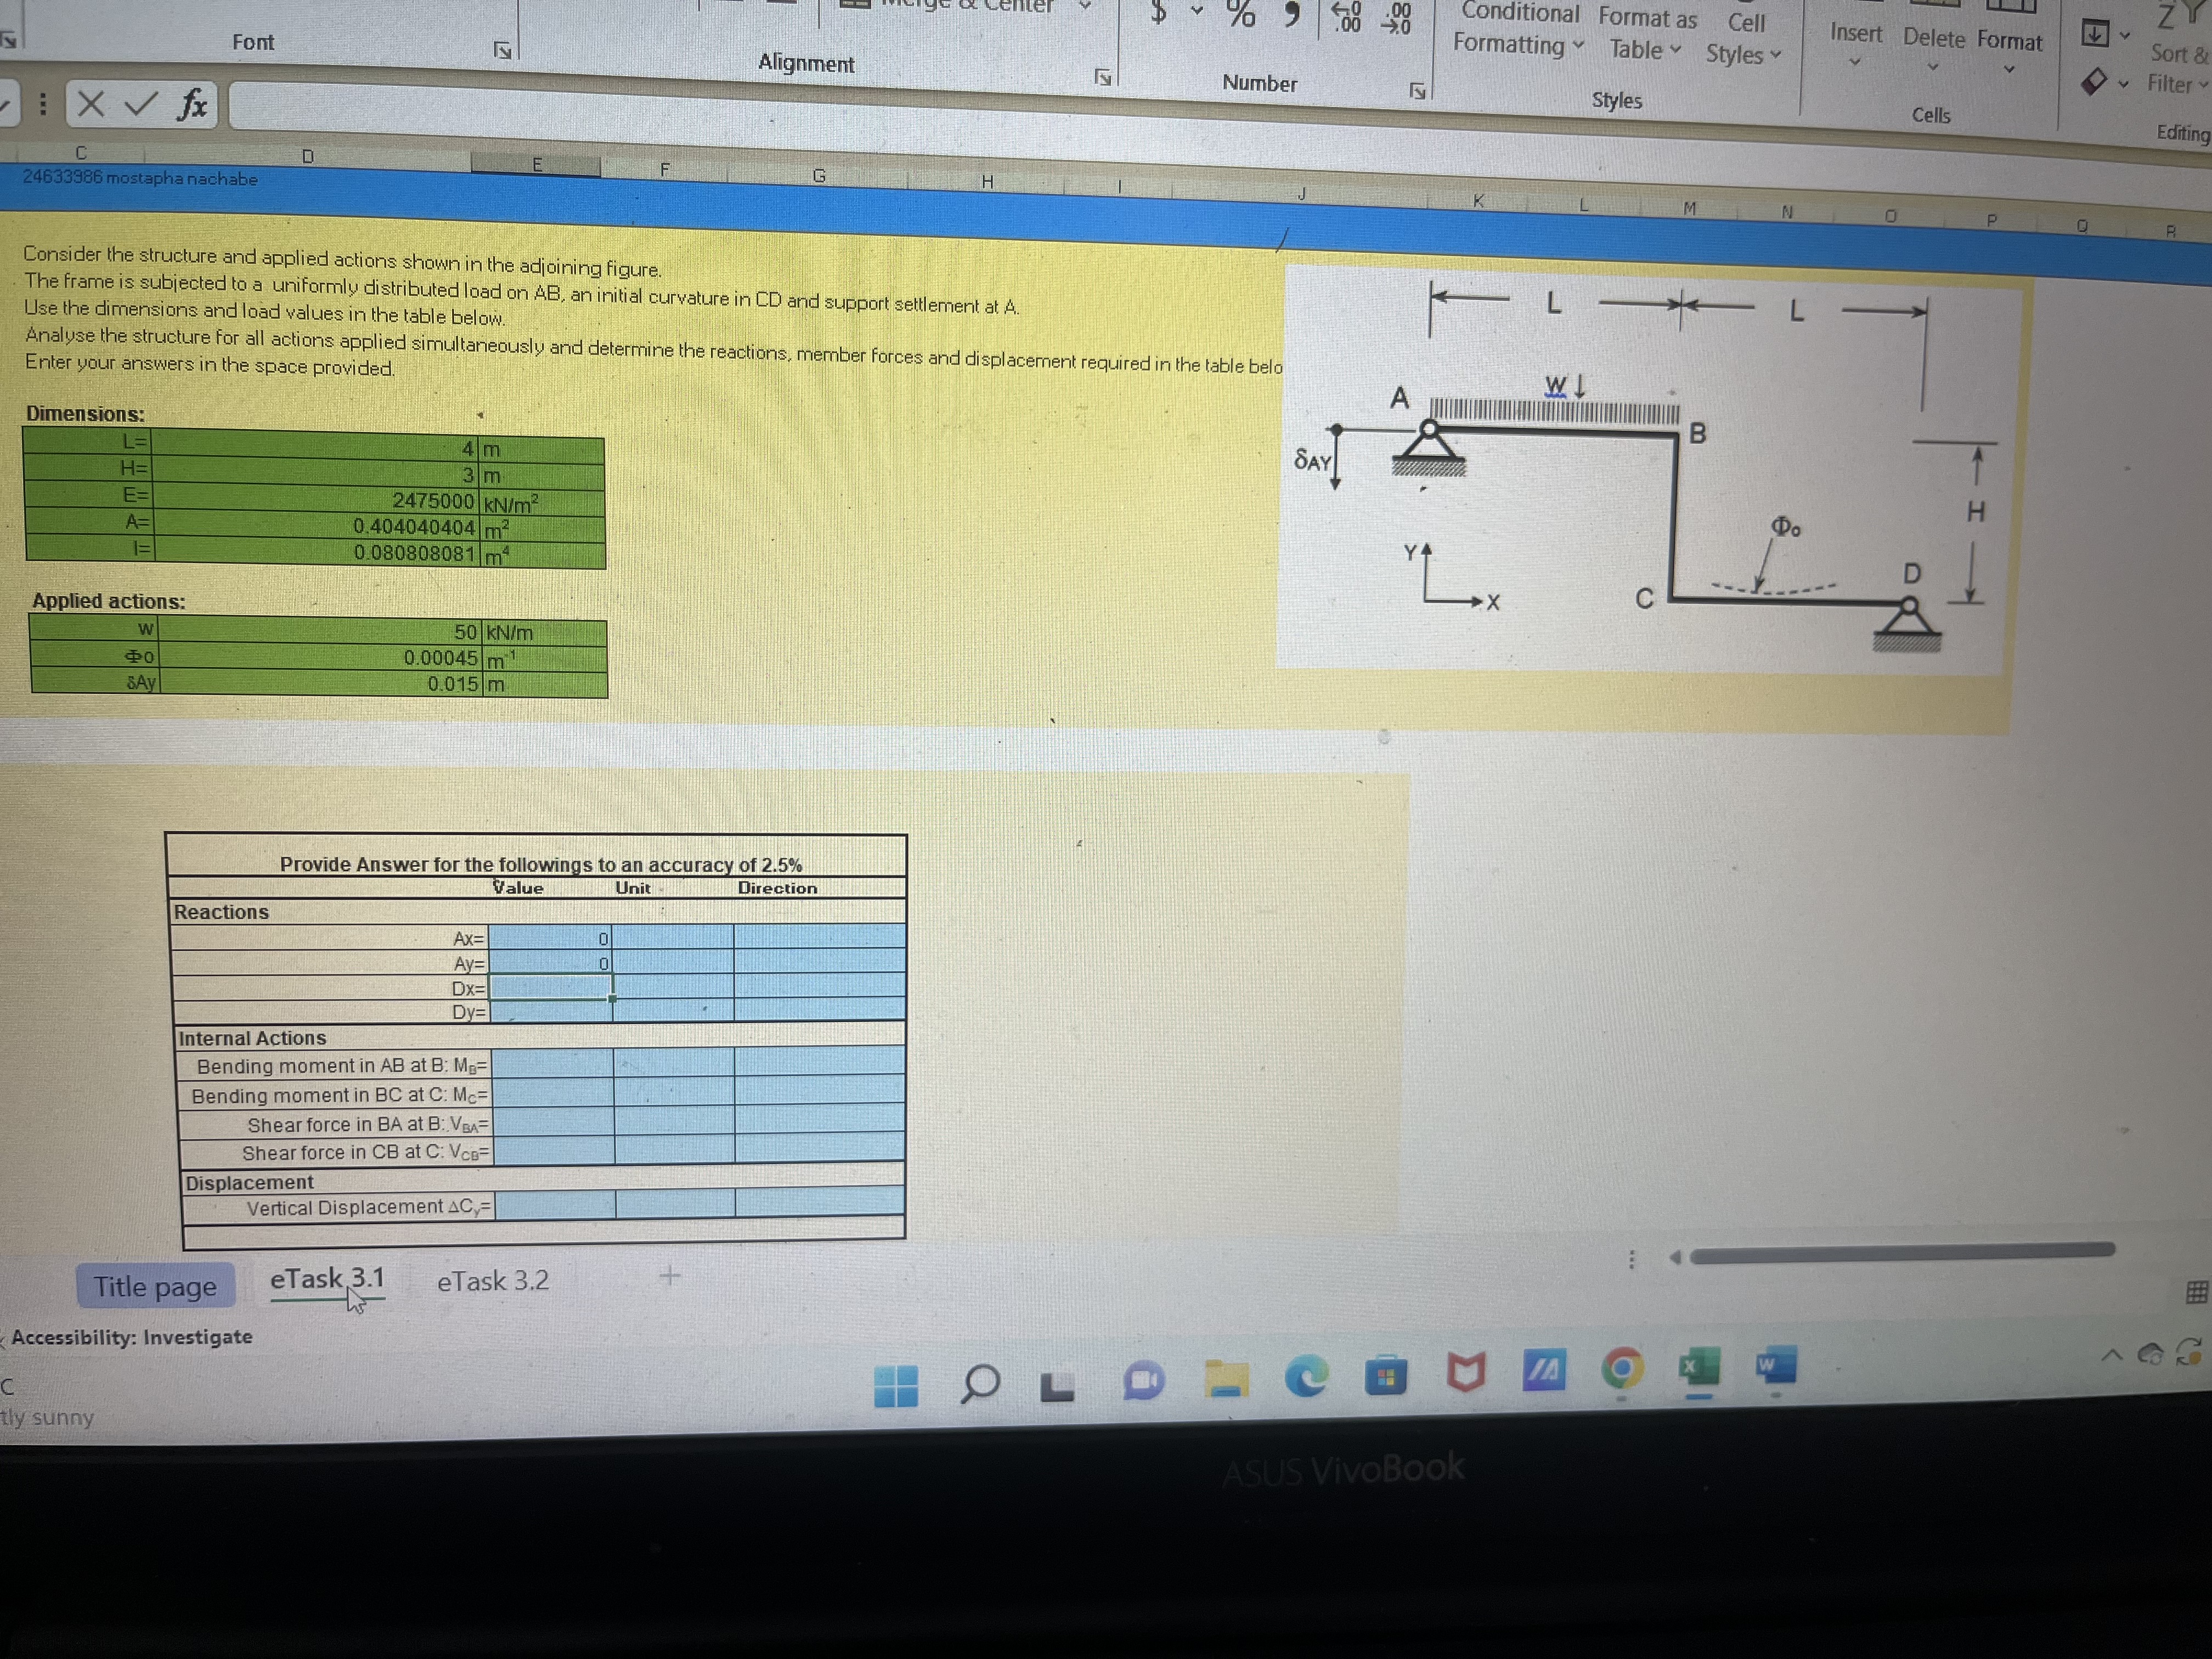Switch to the eTask 3.2 sheet tab
2212x1659 pixels.
point(492,1281)
